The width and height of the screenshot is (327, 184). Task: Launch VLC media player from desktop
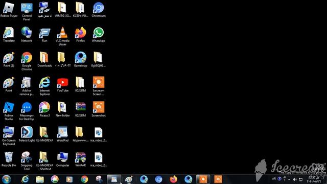[x=62, y=36]
